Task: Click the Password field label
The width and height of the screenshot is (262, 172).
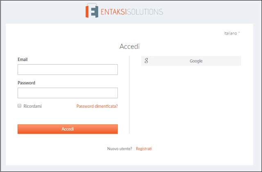Action: pyautogui.click(x=26, y=83)
